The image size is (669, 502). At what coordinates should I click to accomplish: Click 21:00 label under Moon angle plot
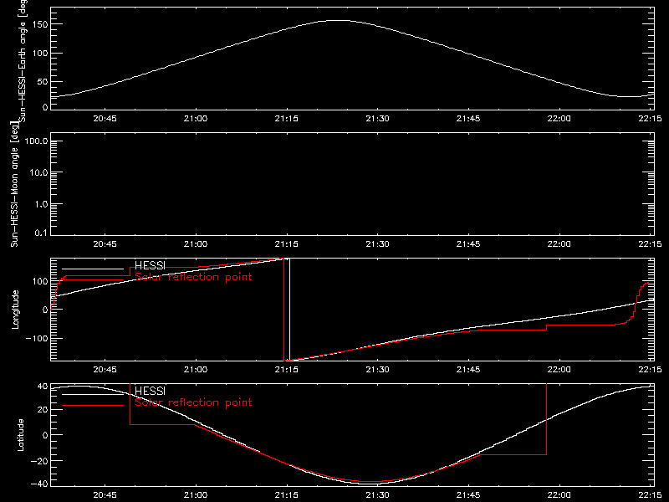[196, 244]
